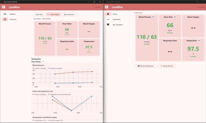Click the last systolic data point on chart
This screenshot has height=123, width=206.
click(x=92, y=72)
